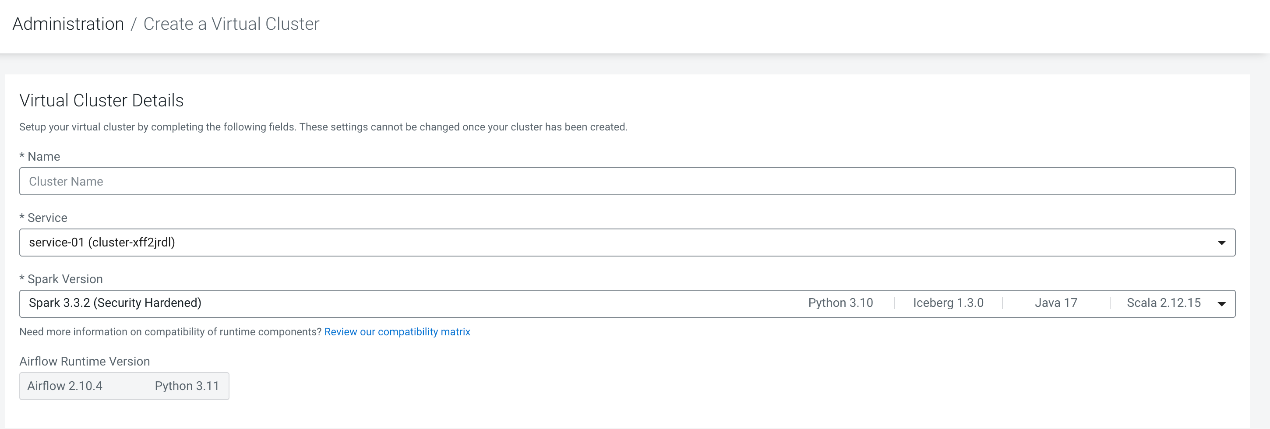
Task: Click the 'Setup your virtual cluster' description text
Action: tap(324, 127)
